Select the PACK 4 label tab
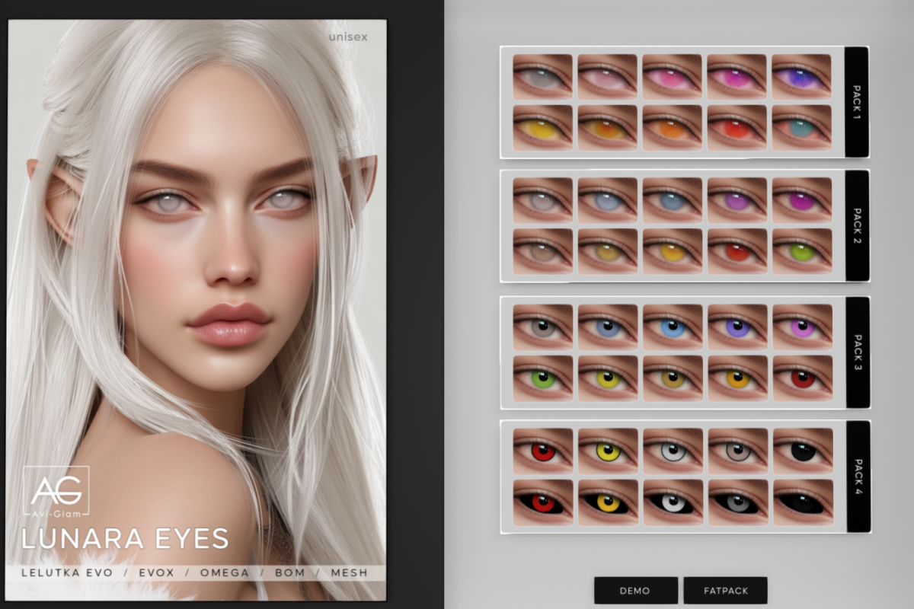Screen dimensions: 914x609 [857, 476]
